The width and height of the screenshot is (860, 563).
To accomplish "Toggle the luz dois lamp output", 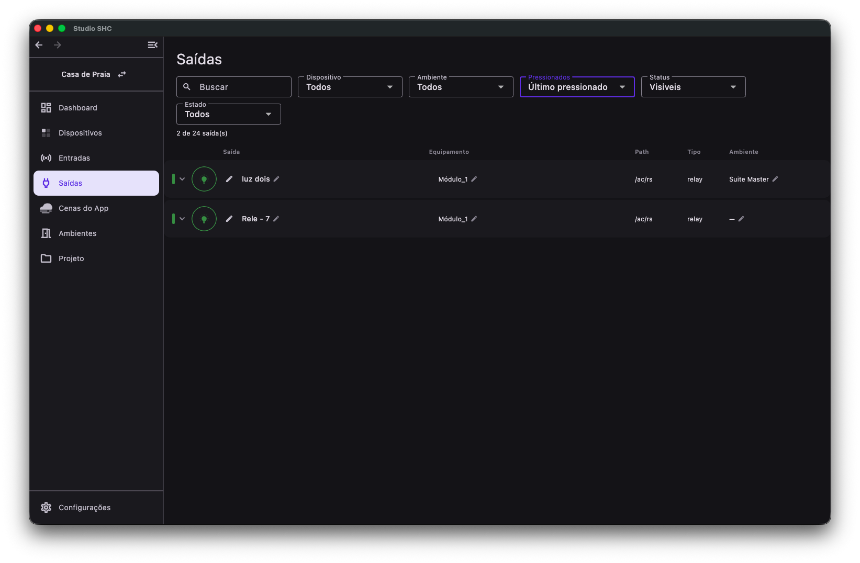I will pyautogui.click(x=204, y=179).
